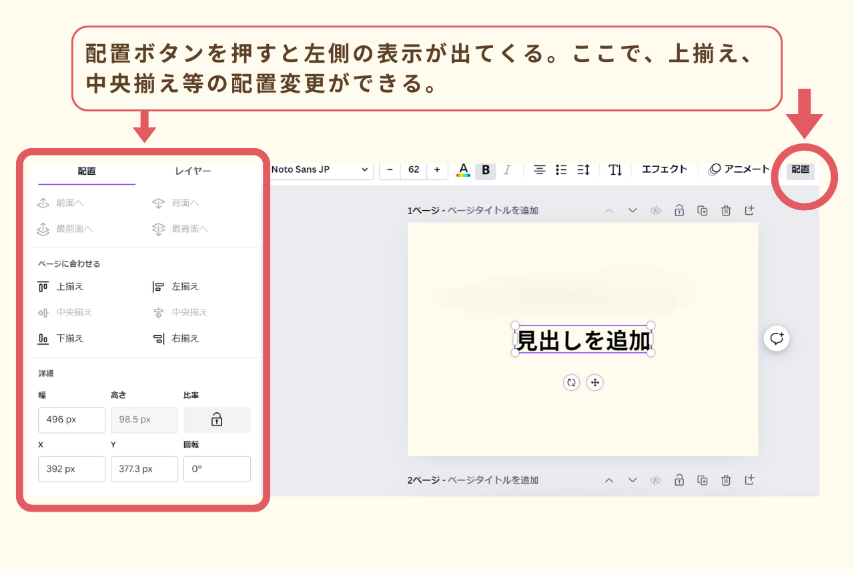Move page 1 up arrow

pos(608,211)
